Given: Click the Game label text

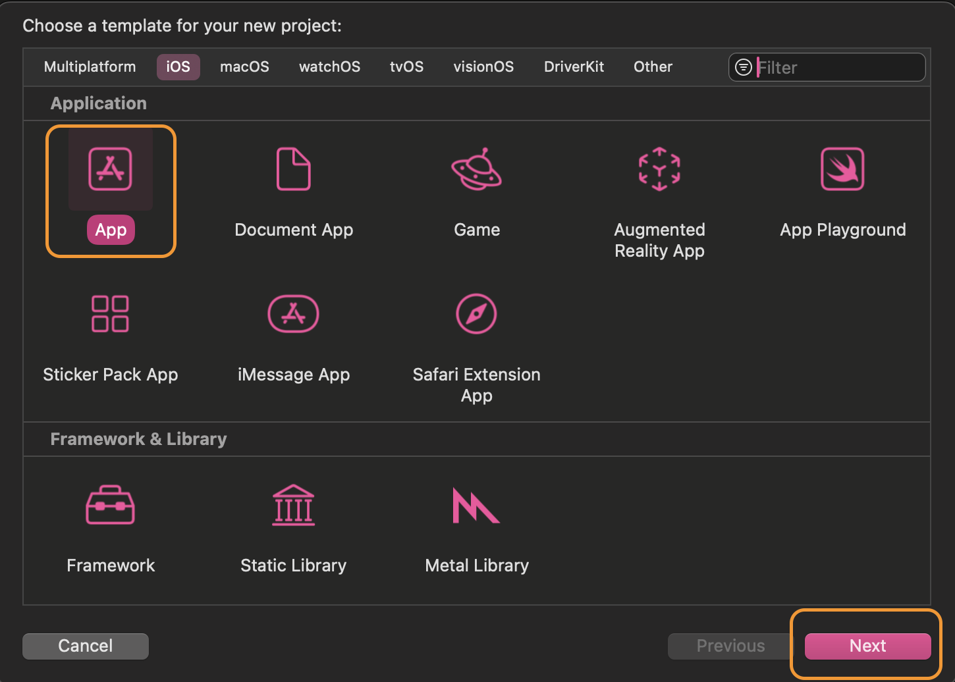Looking at the screenshot, I should [x=477, y=230].
